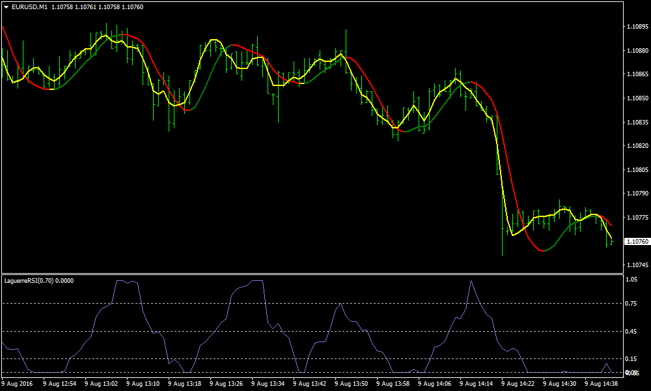Viewport: 651px width, 391px height.
Task: Click the dropdown triangle beside EURUSD,M1
Action: [6, 7]
